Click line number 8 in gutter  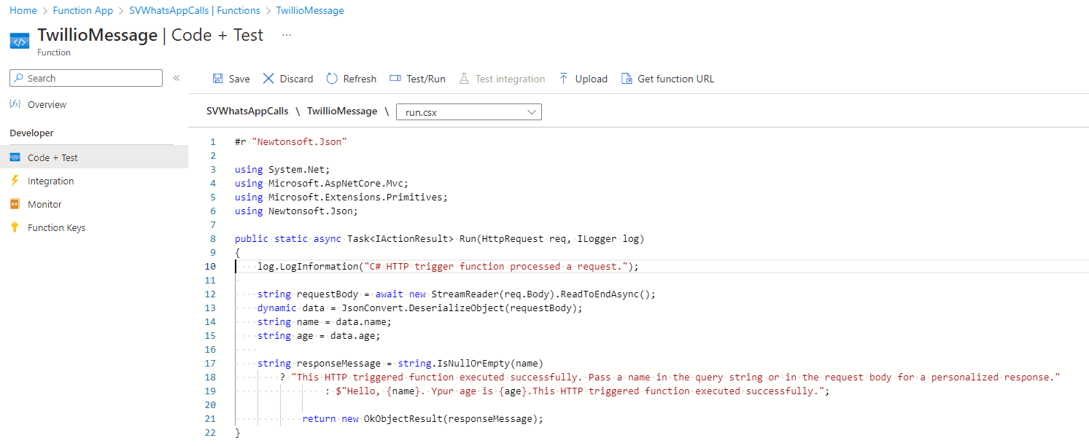[x=212, y=238]
